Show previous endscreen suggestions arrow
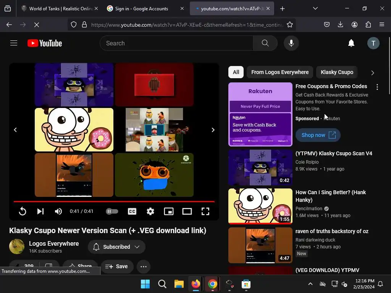 [x=15, y=130]
